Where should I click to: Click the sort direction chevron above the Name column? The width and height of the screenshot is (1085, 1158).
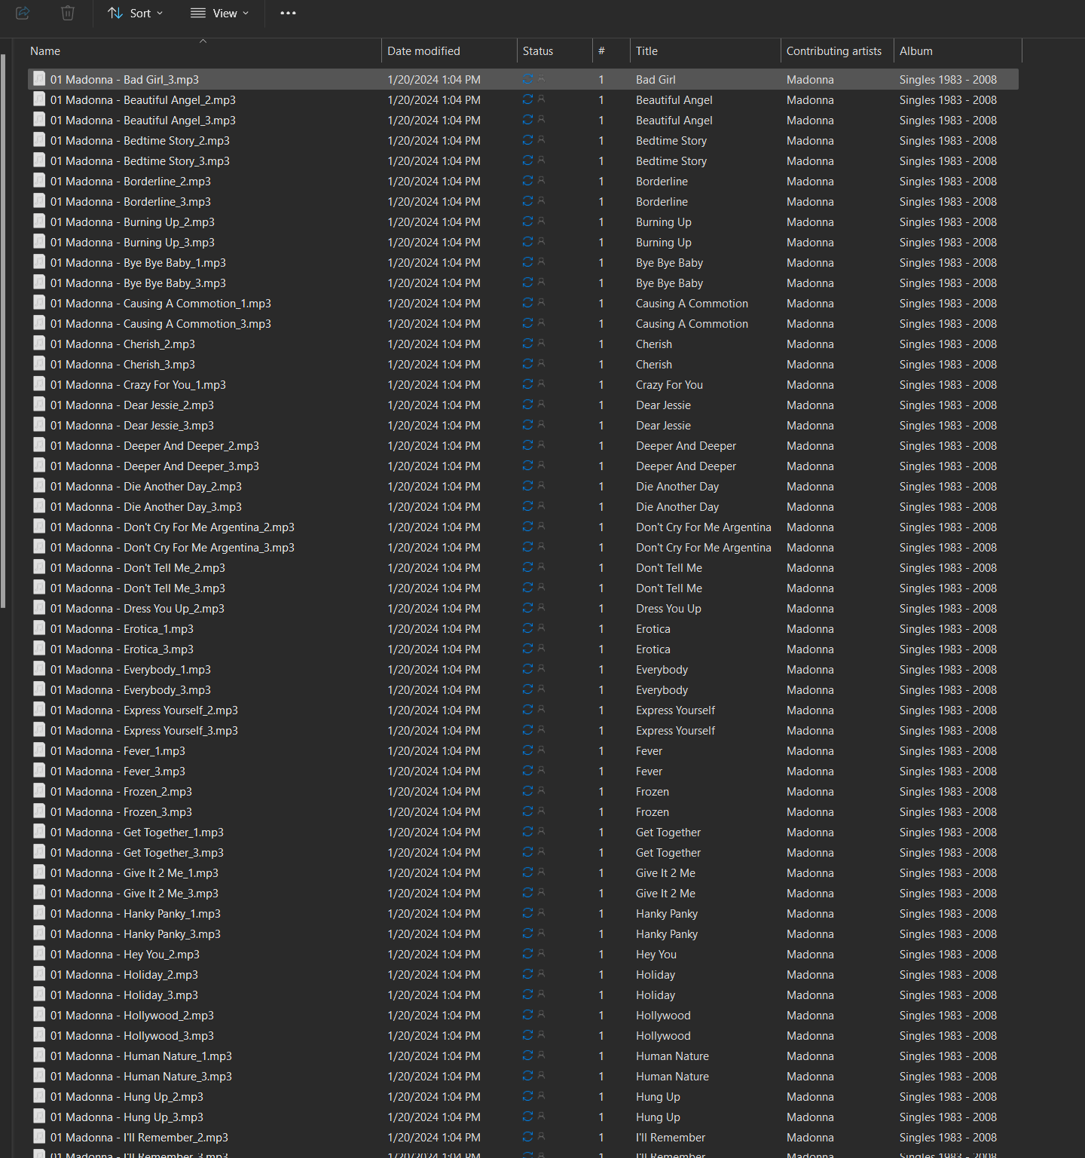[x=203, y=41]
